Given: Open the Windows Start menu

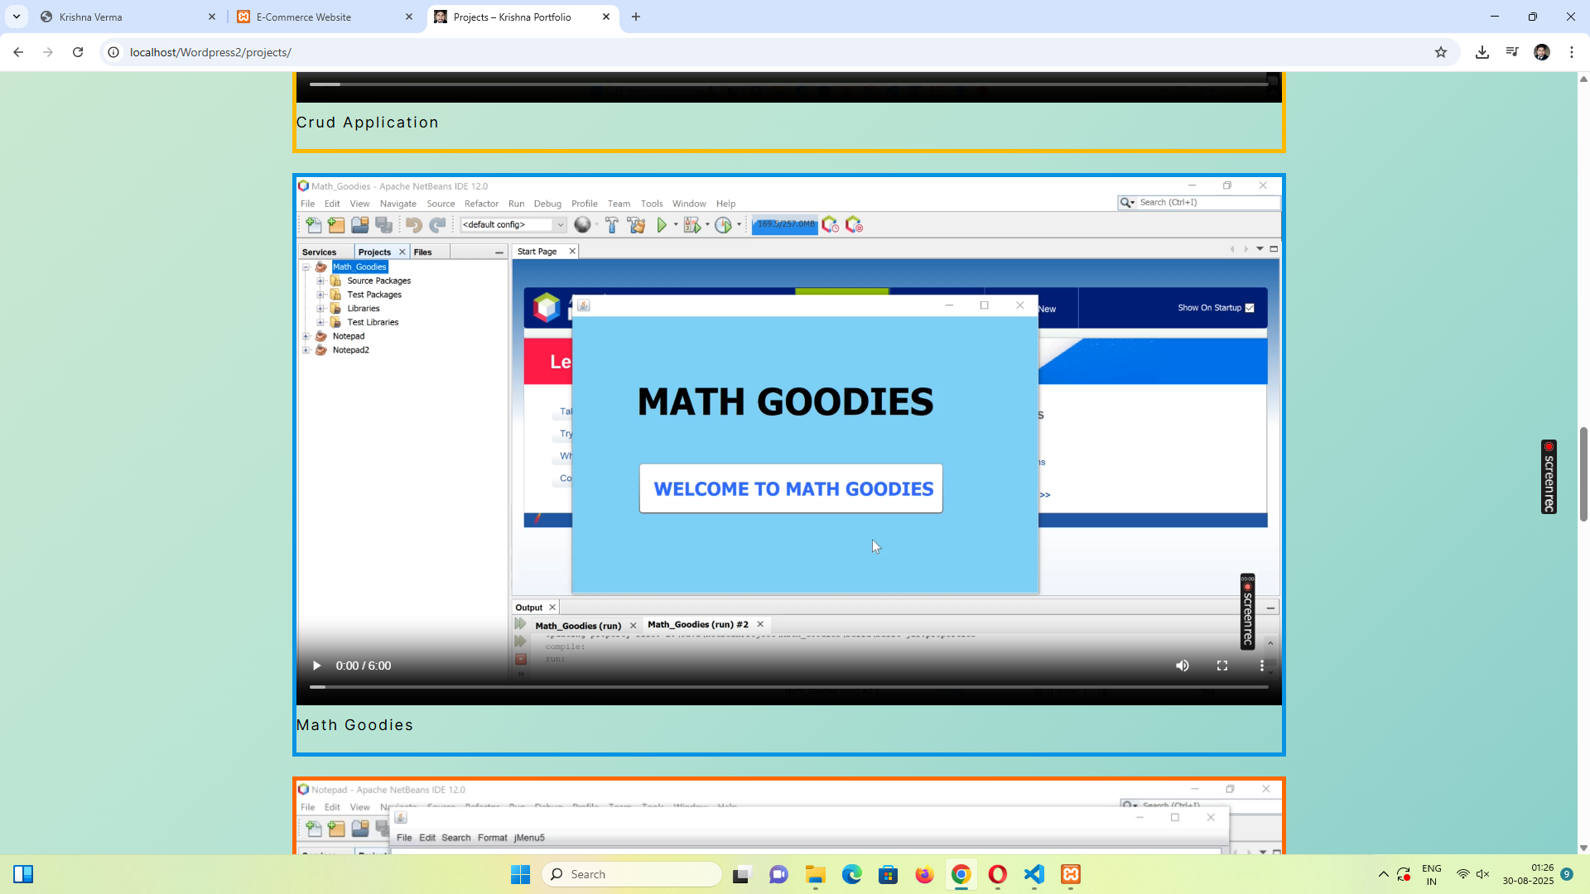Looking at the screenshot, I should click(520, 874).
